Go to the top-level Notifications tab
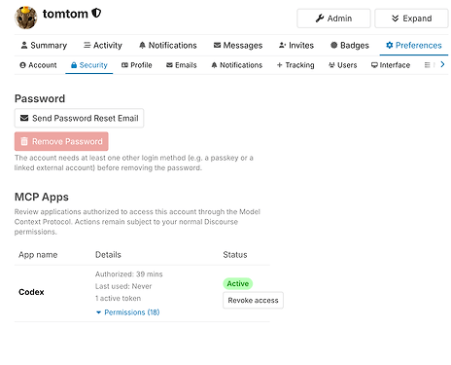This screenshot has width=451, height=365. click(168, 46)
